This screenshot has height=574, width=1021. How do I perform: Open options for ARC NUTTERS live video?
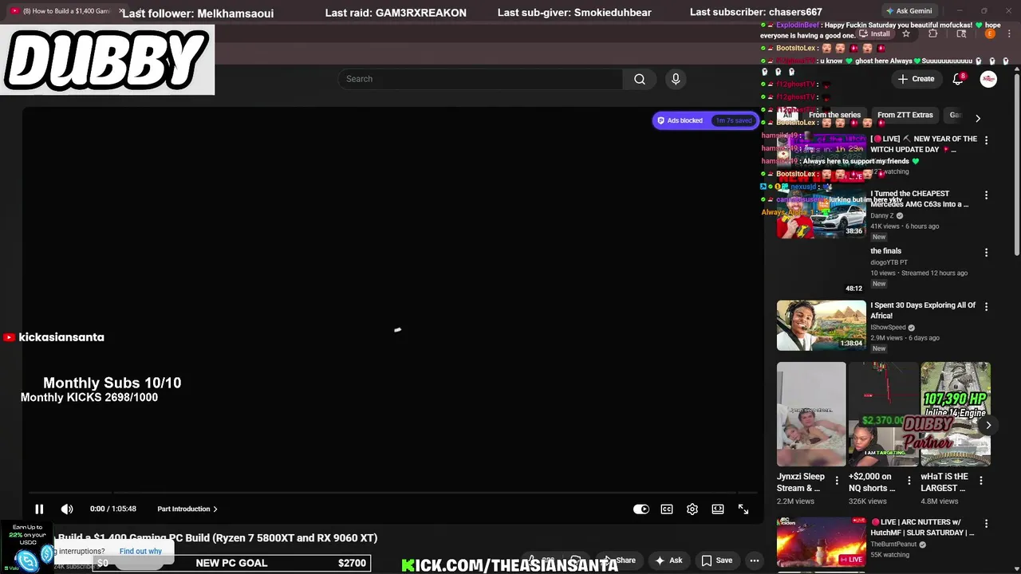coord(986,524)
